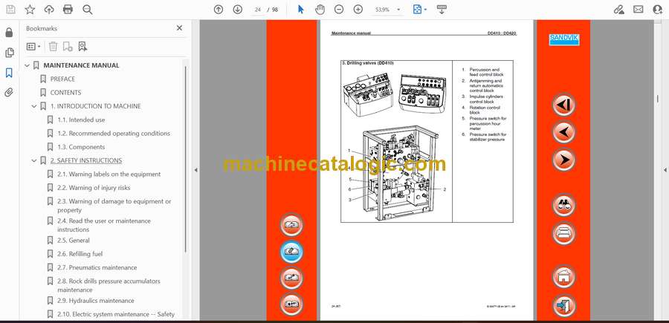Screen dimensions: 669x323
Task: Click the binoculars search round button
Action: (563, 204)
